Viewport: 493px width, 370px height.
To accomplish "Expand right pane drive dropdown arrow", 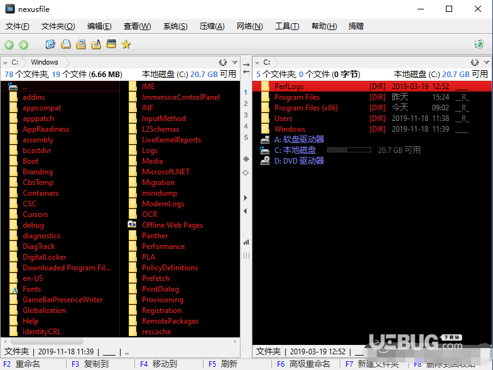I will coord(257,63).
